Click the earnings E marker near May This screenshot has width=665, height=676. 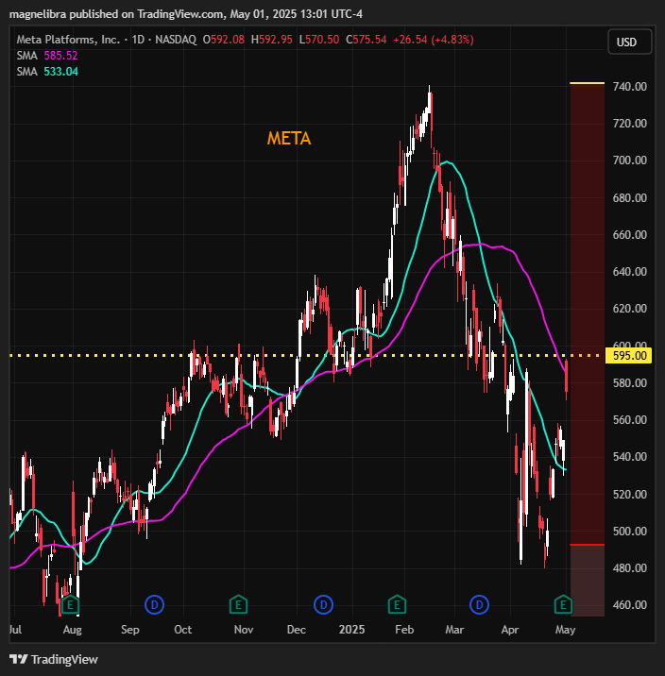(x=563, y=605)
